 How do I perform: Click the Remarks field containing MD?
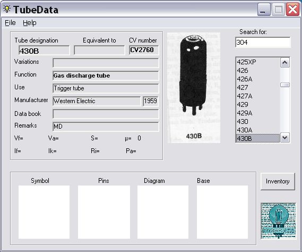click(x=106, y=127)
